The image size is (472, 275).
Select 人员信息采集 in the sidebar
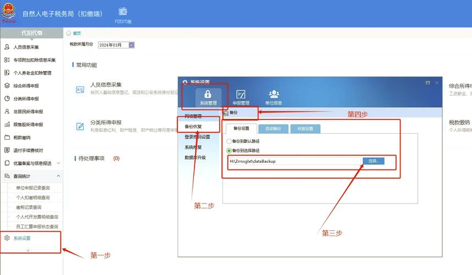pyautogui.click(x=26, y=47)
